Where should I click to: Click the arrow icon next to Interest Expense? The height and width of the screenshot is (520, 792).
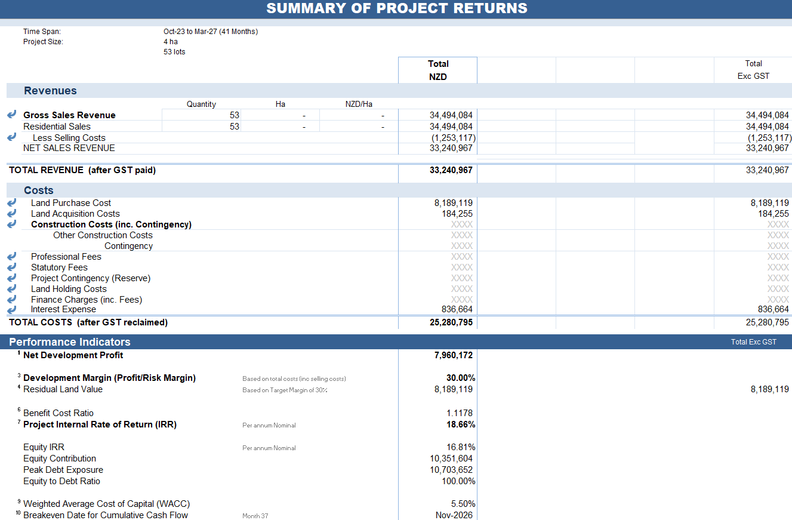pos(12,310)
